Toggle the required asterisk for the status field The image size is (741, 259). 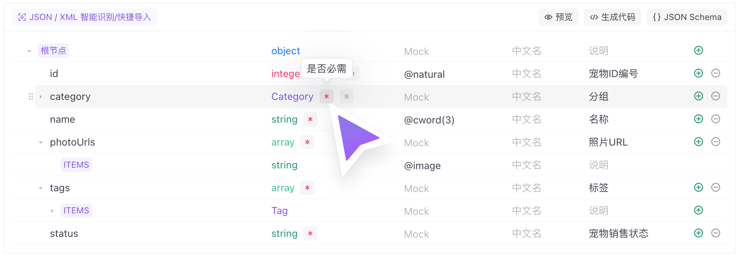click(x=310, y=233)
